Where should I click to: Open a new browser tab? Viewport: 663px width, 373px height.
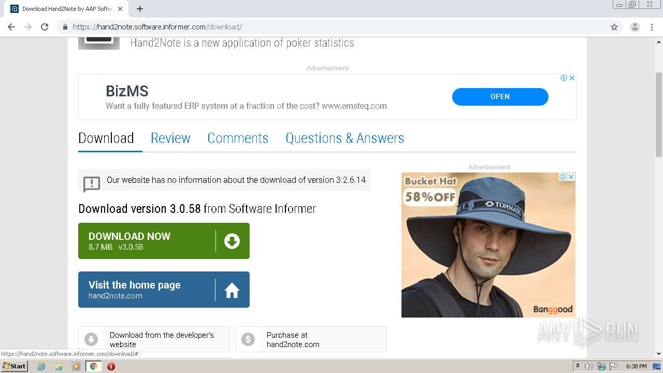[140, 9]
